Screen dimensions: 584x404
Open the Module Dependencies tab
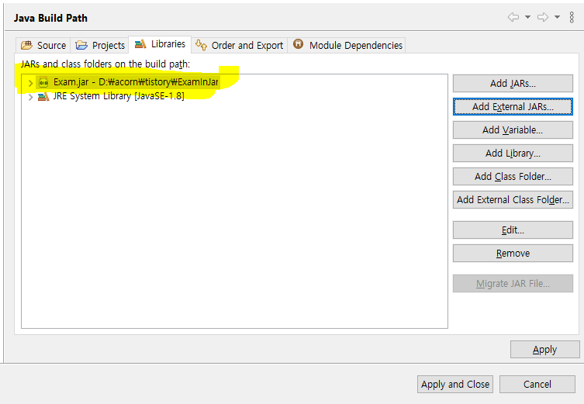point(347,45)
